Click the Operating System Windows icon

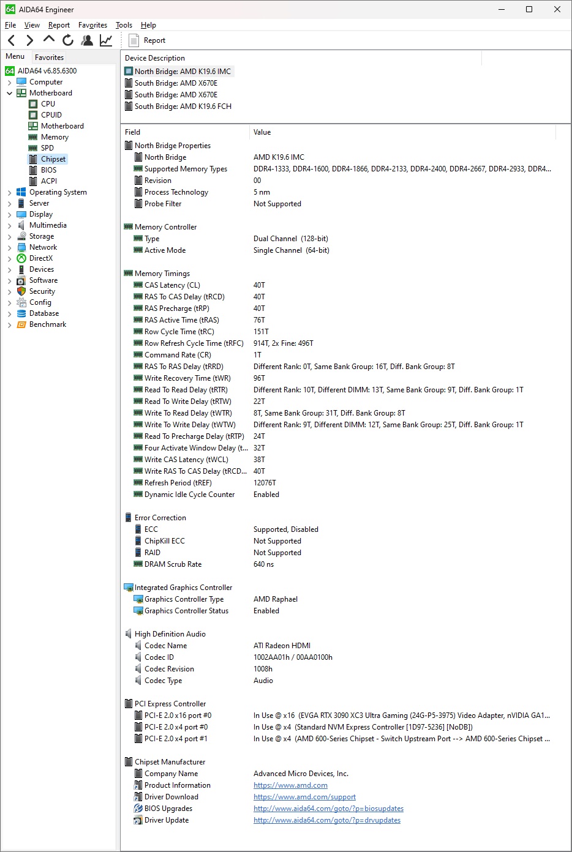click(21, 192)
